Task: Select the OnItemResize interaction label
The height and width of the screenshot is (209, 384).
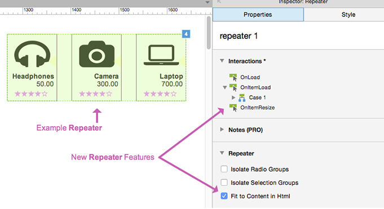Action: (257, 108)
